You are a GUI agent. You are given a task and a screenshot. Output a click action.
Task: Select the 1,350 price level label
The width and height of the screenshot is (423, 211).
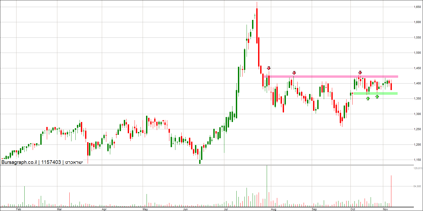coord(417,99)
